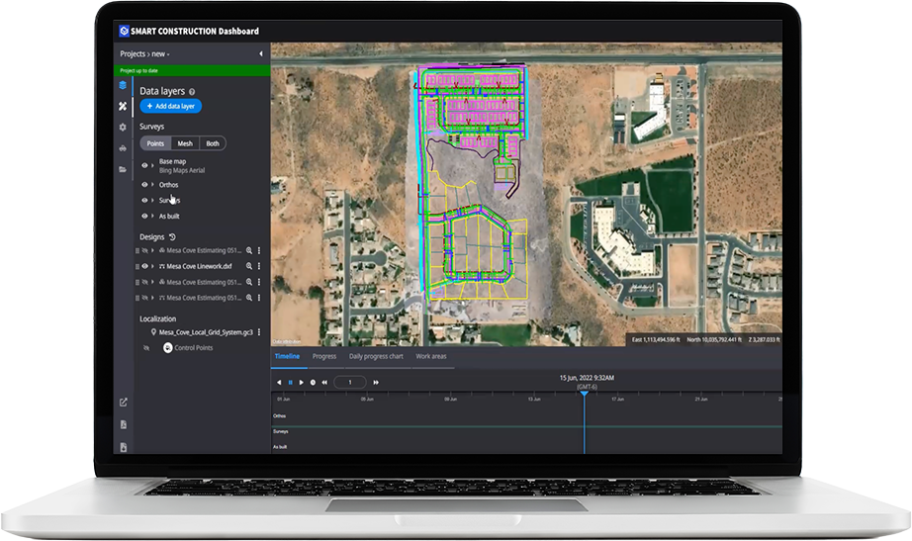Screen dimensions: 912x541
Task: Click the location pin beside Mesa_Cove_Local_Grid_System.gc3
Action: click(x=153, y=332)
